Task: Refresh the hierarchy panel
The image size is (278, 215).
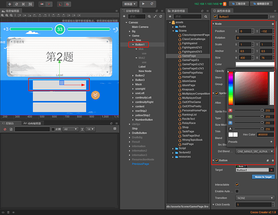Action: (161, 16)
